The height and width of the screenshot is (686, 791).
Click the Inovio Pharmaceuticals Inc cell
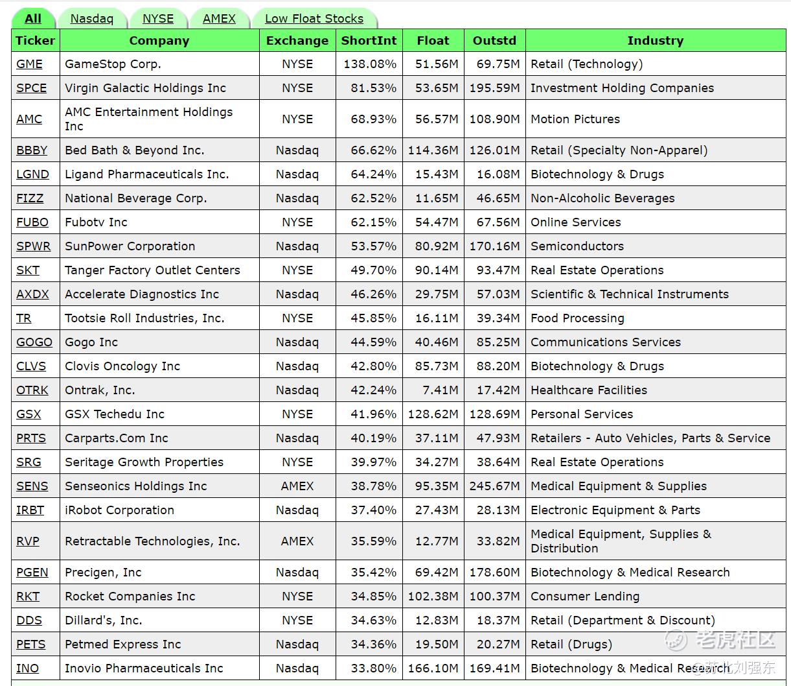159,668
